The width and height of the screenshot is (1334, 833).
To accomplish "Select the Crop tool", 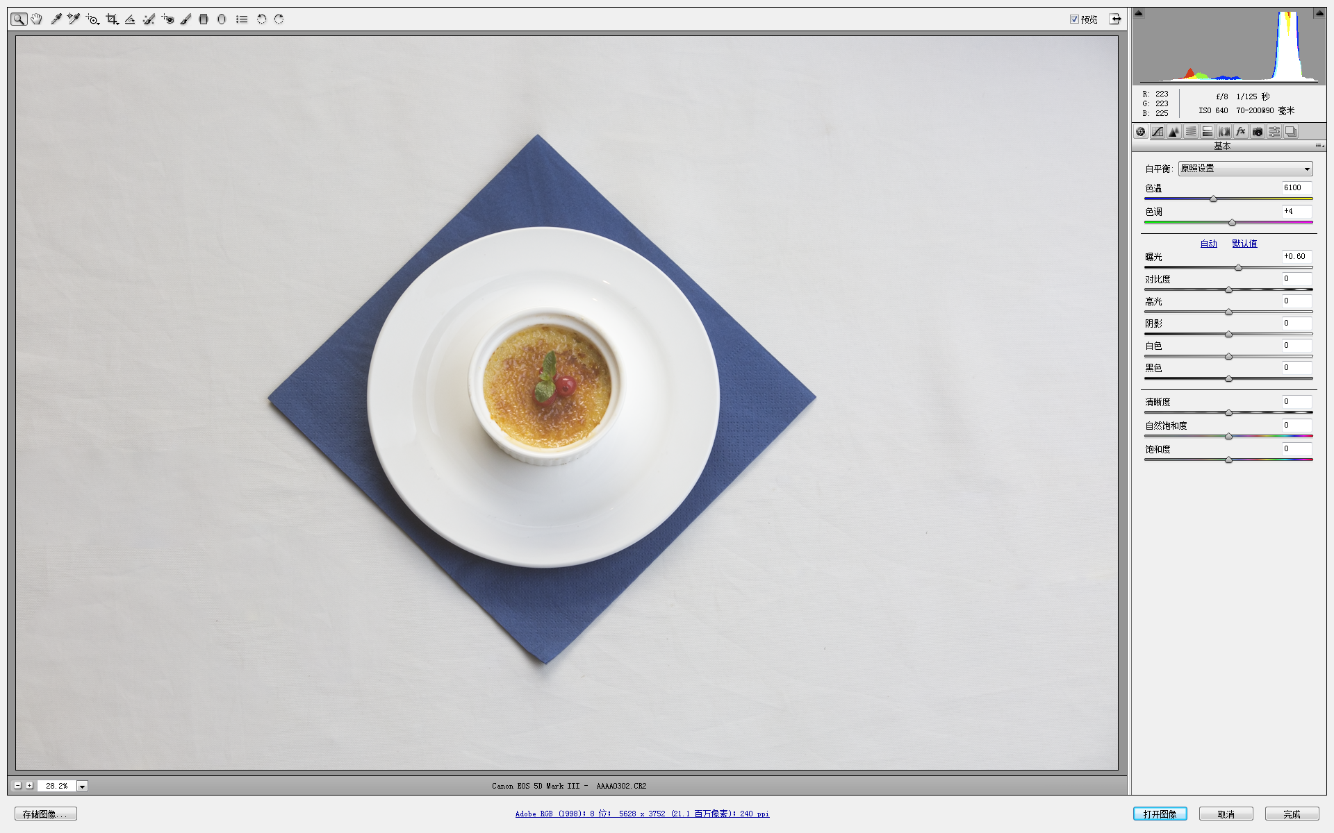I will tap(112, 19).
